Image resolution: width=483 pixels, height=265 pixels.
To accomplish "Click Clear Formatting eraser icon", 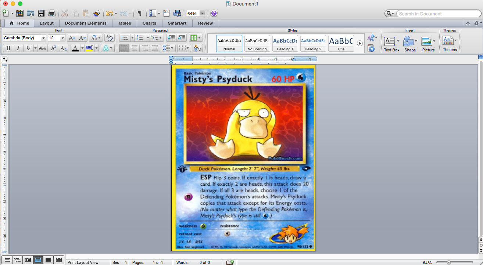I will tap(109, 38).
